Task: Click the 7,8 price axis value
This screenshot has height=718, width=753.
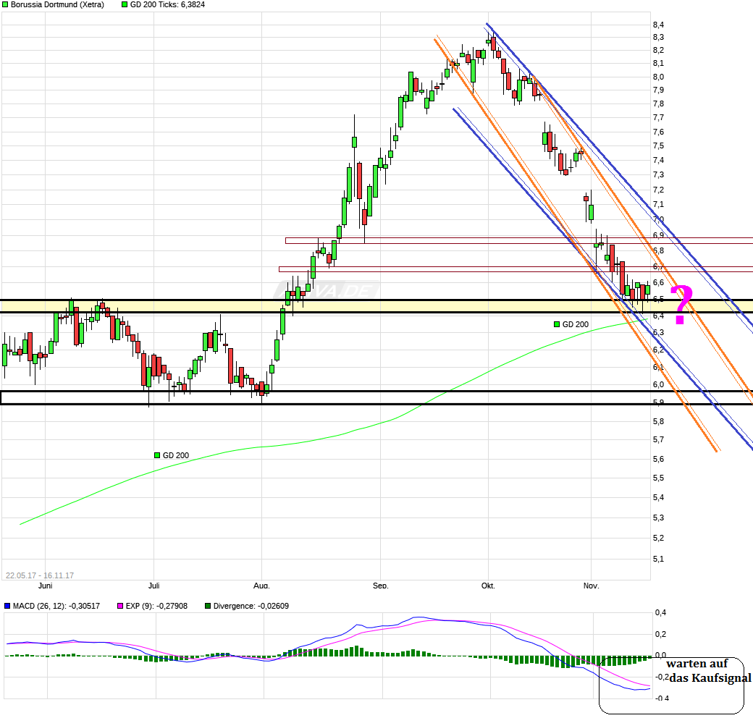Action: 658,104
